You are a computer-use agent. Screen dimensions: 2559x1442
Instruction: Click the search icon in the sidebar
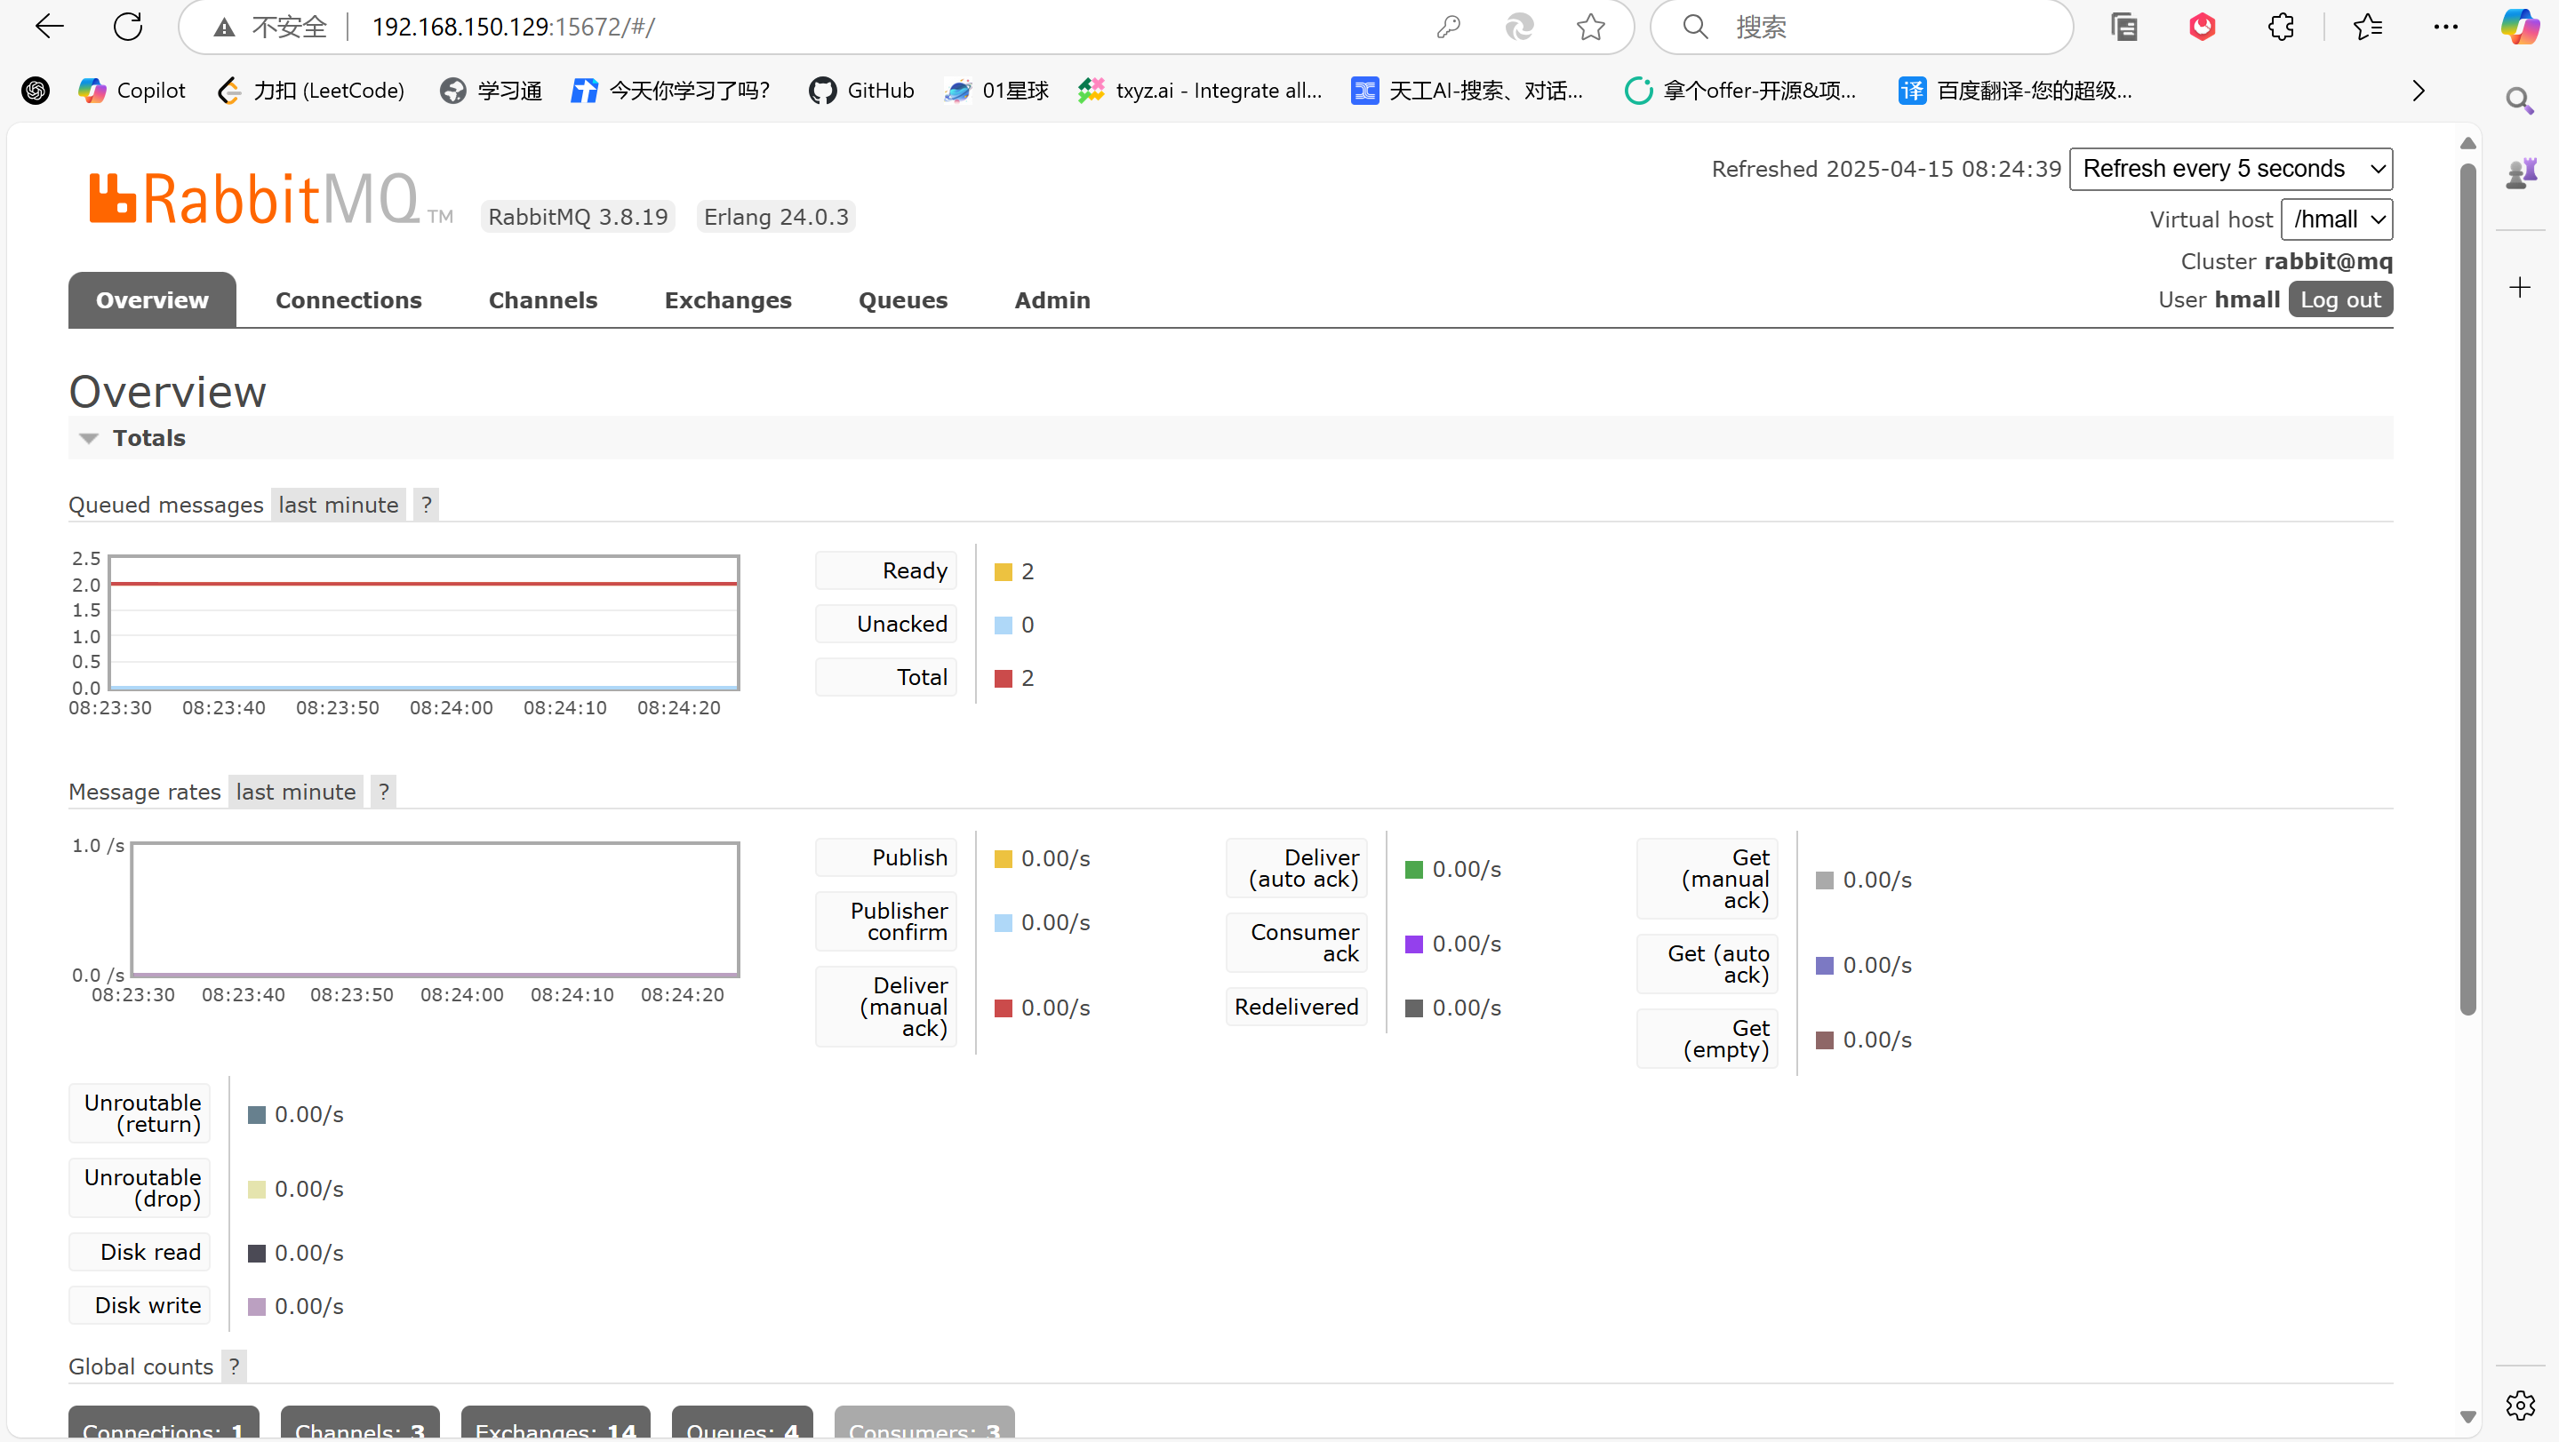[2520, 100]
